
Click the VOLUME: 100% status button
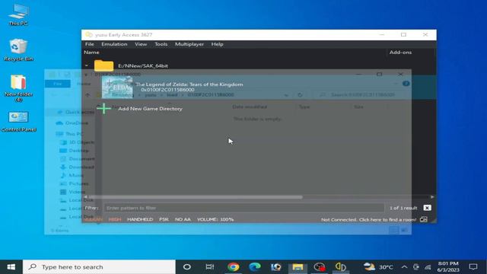[215, 219]
